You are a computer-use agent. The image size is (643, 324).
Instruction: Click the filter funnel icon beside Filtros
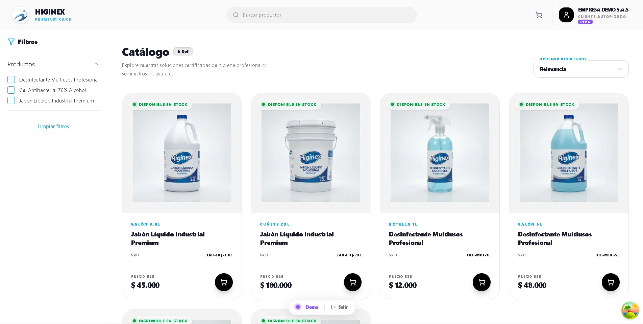(11, 42)
